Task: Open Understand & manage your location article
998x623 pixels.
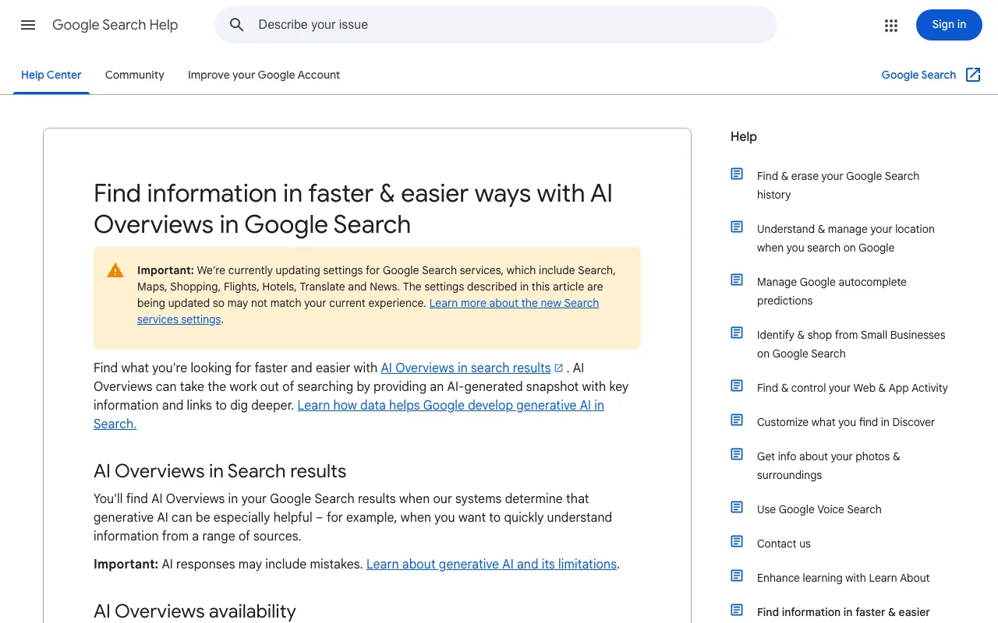Action: coord(846,238)
